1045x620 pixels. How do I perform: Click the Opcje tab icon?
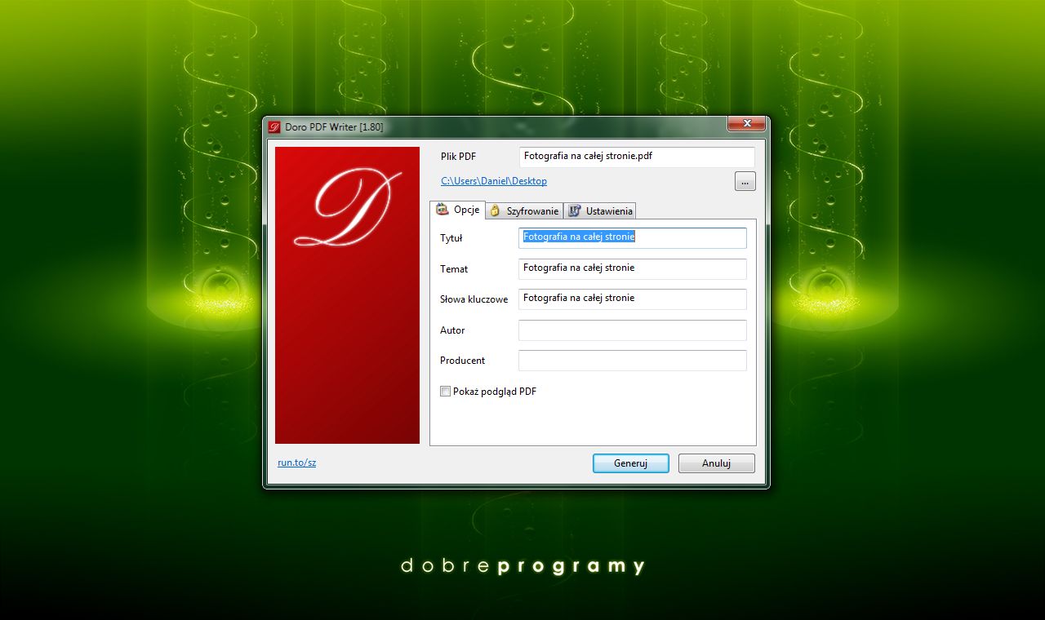click(x=442, y=210)
